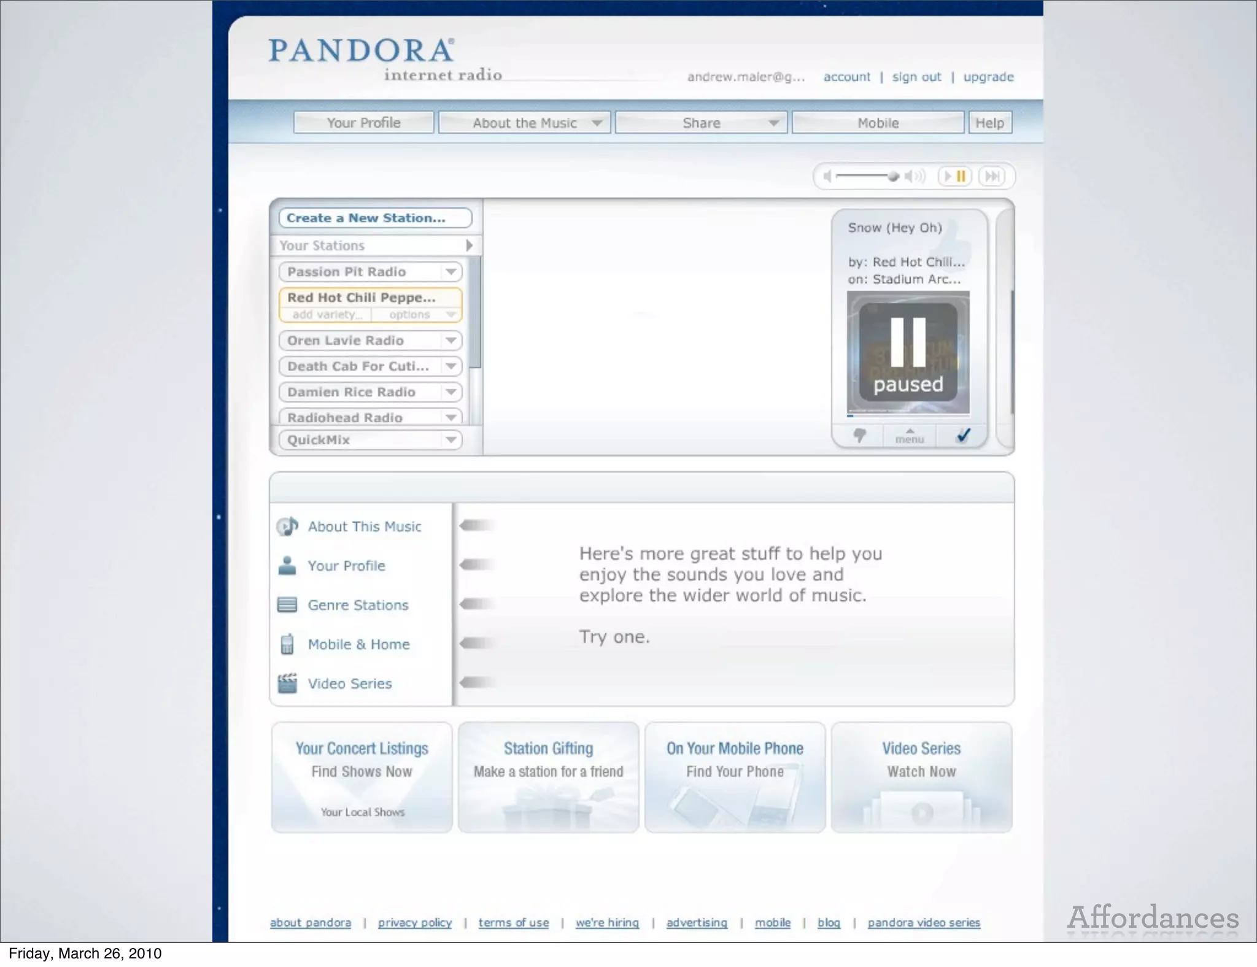1257x967 pixels.
Task: Click the mute speaker icon left of volume
Action: (827, 177)
